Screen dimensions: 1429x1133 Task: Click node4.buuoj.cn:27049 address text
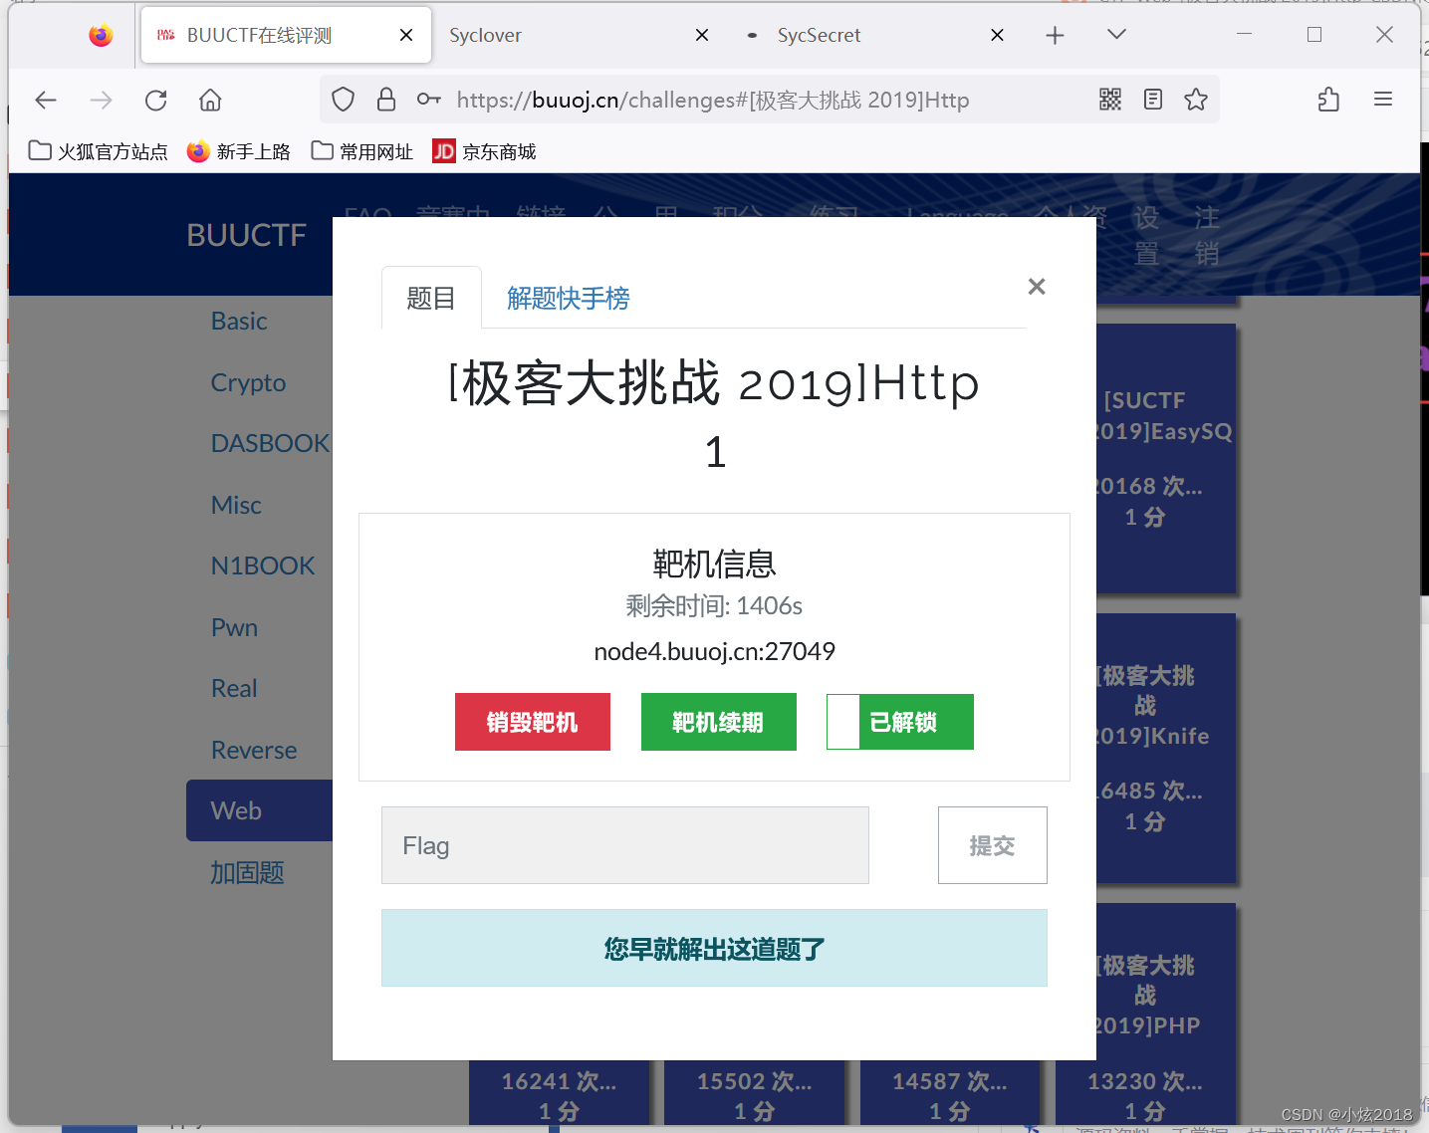(x=715, y=651)
